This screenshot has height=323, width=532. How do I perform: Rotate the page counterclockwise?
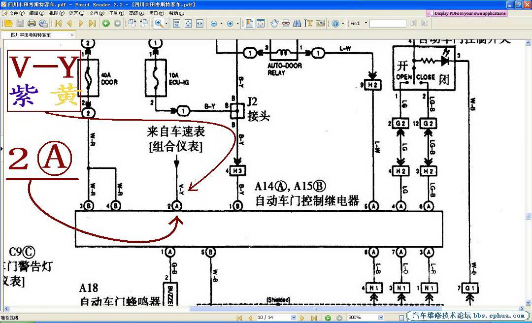pos(144,24)
